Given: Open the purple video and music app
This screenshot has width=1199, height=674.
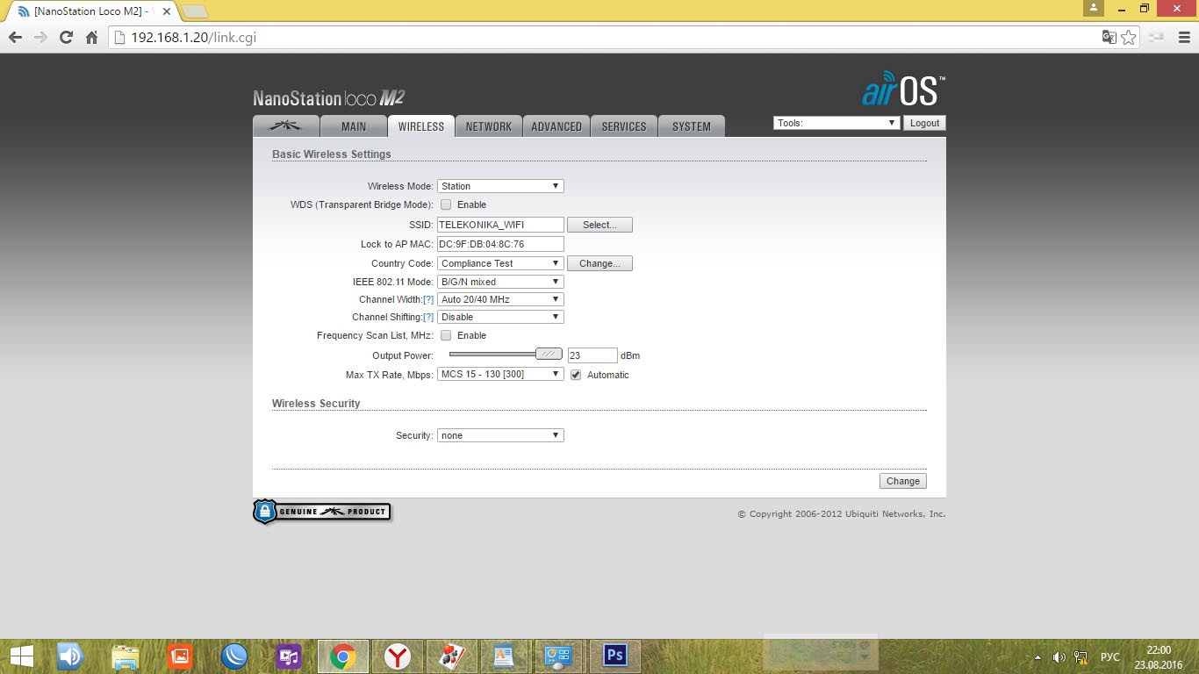Looking at the screenshot, I should [289, 656].
